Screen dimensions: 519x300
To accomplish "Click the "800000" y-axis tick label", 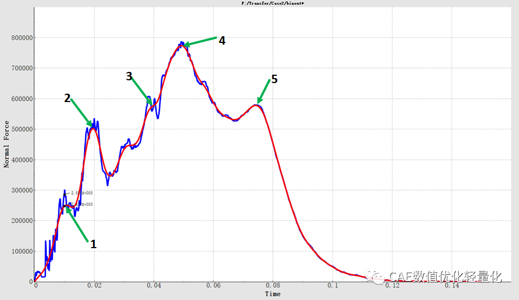I will [x=22, y=38].
